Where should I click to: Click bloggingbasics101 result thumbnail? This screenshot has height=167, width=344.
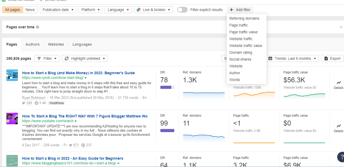tap(12, 161)
